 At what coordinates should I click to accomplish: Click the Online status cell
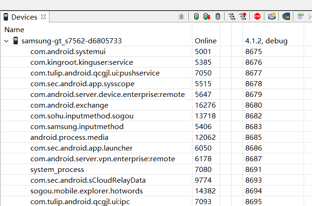206,41
